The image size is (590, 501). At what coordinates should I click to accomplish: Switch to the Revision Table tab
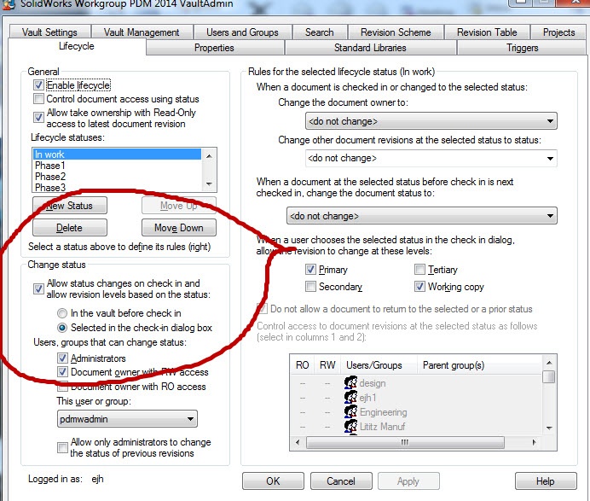(x=487, y=32)
